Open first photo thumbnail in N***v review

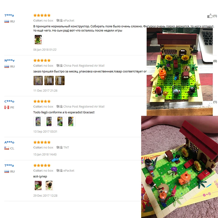(x=38, y=80)
